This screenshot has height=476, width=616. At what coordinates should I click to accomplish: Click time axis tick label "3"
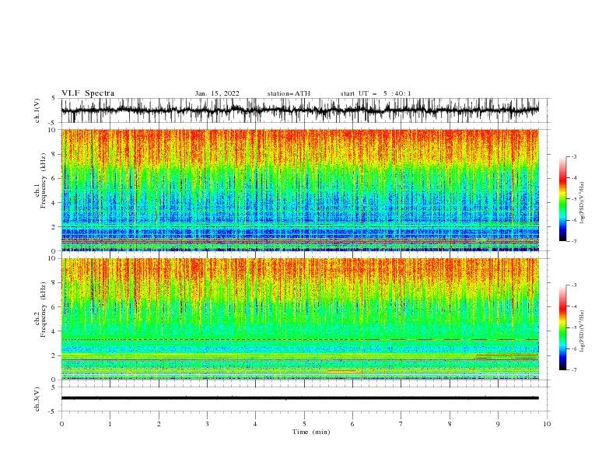[x=207, y=424]
